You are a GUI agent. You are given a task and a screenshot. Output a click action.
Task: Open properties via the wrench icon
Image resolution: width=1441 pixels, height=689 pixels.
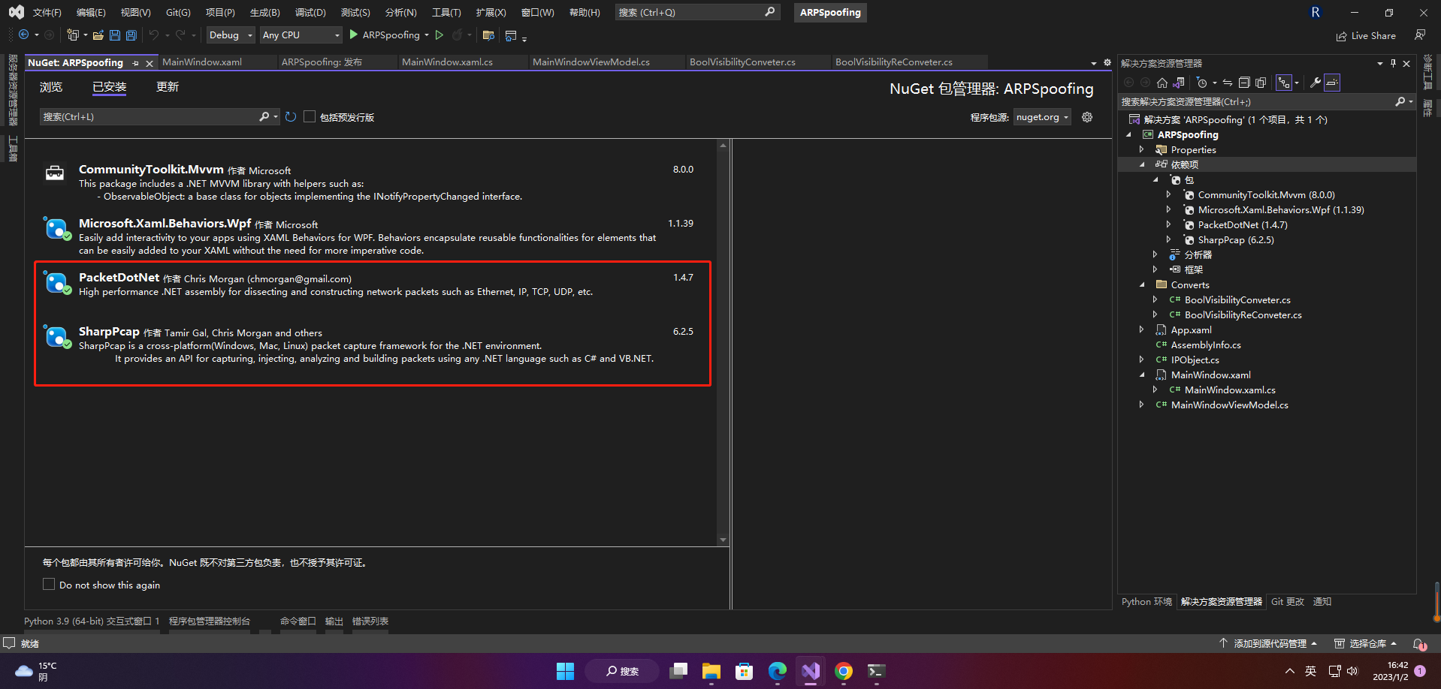(1316, 83)
